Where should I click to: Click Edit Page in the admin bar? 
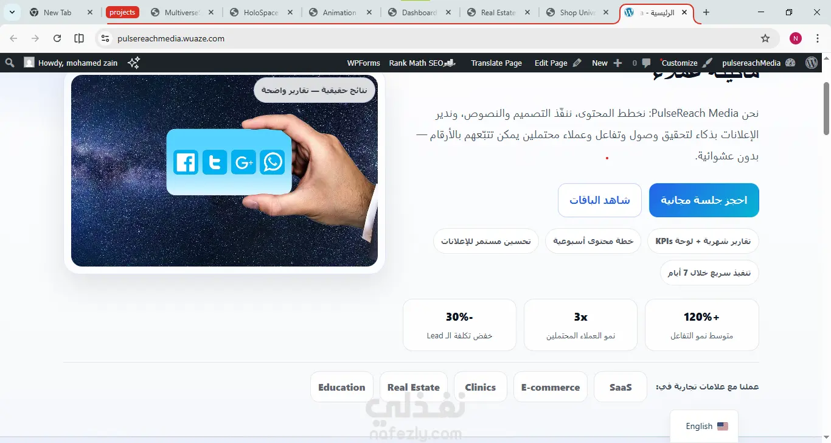point(558,63)
